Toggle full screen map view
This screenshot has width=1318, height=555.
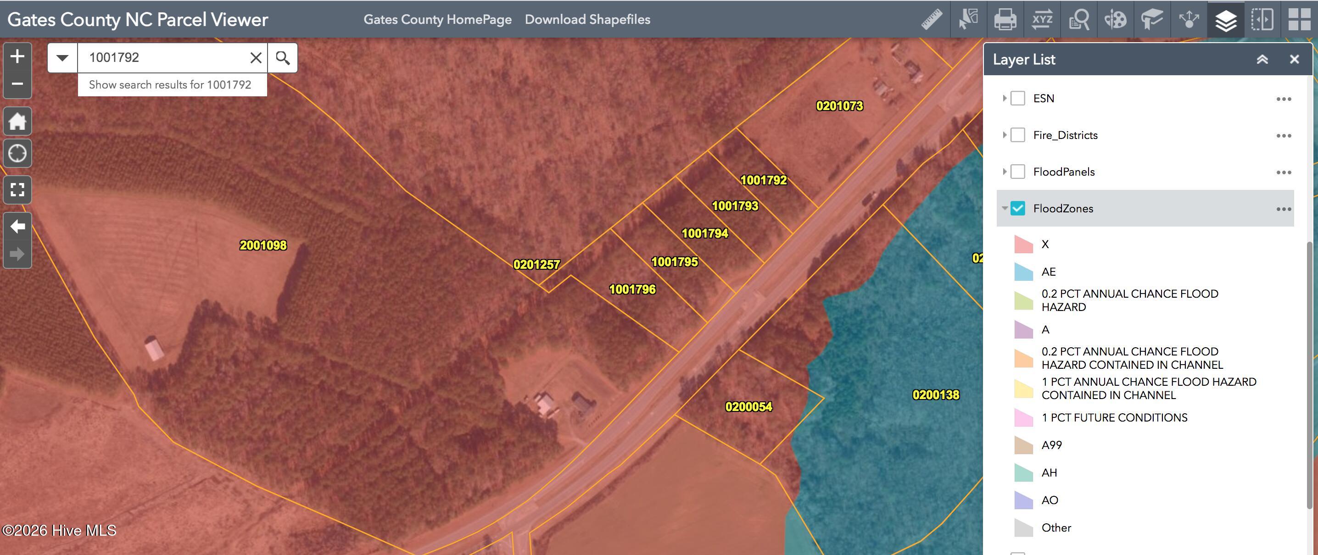(x=17, y=190)
